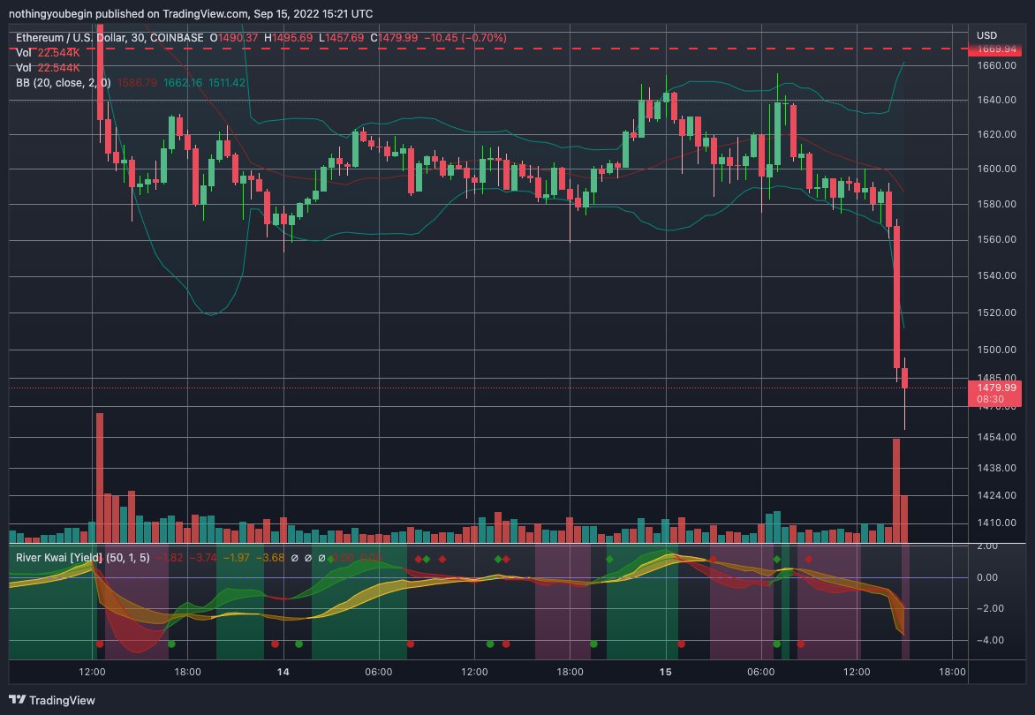This screenshot has width=1035, height=715.
Task: Click the nothingyoubegin published header text
Action: pos(190,13)
